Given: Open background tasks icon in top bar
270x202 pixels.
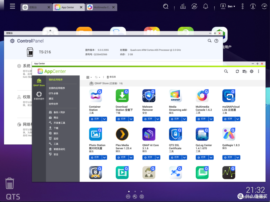Looking at the screenshot, I should coord(183,6).
